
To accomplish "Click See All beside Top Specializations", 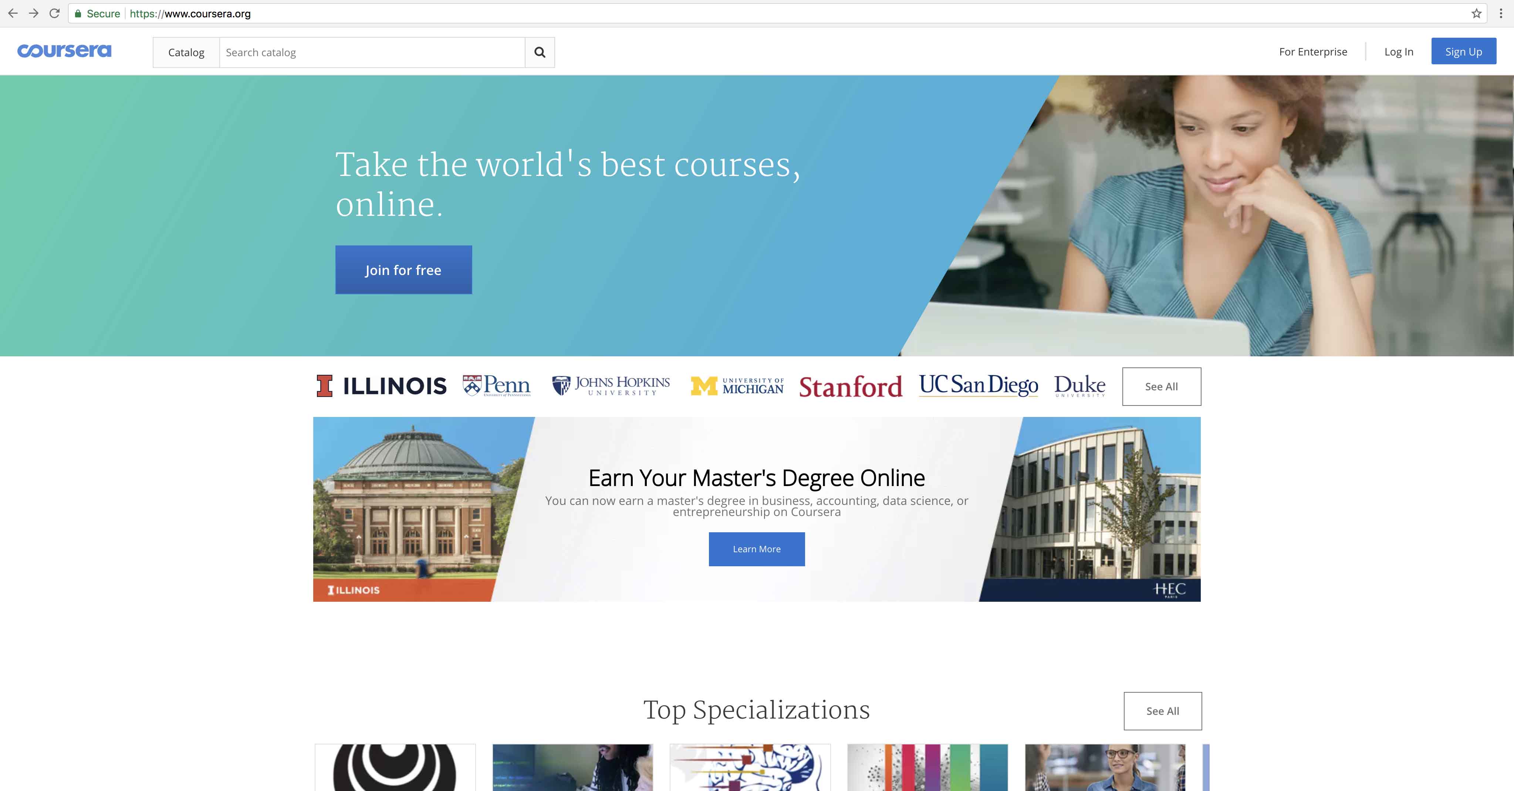I will (x=1162, y=710).
